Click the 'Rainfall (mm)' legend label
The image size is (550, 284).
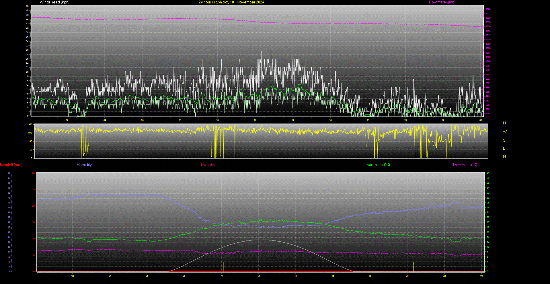[11, 165]
